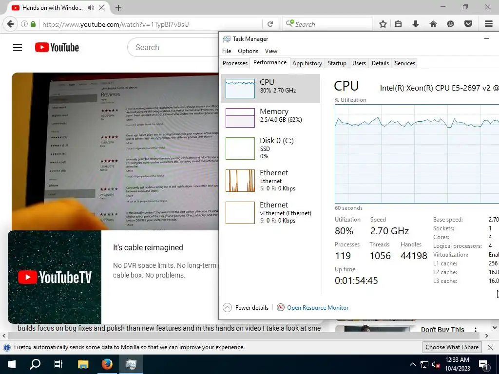
Task: Open the YouTube hamburger guide menu
Action: point(18,47)
